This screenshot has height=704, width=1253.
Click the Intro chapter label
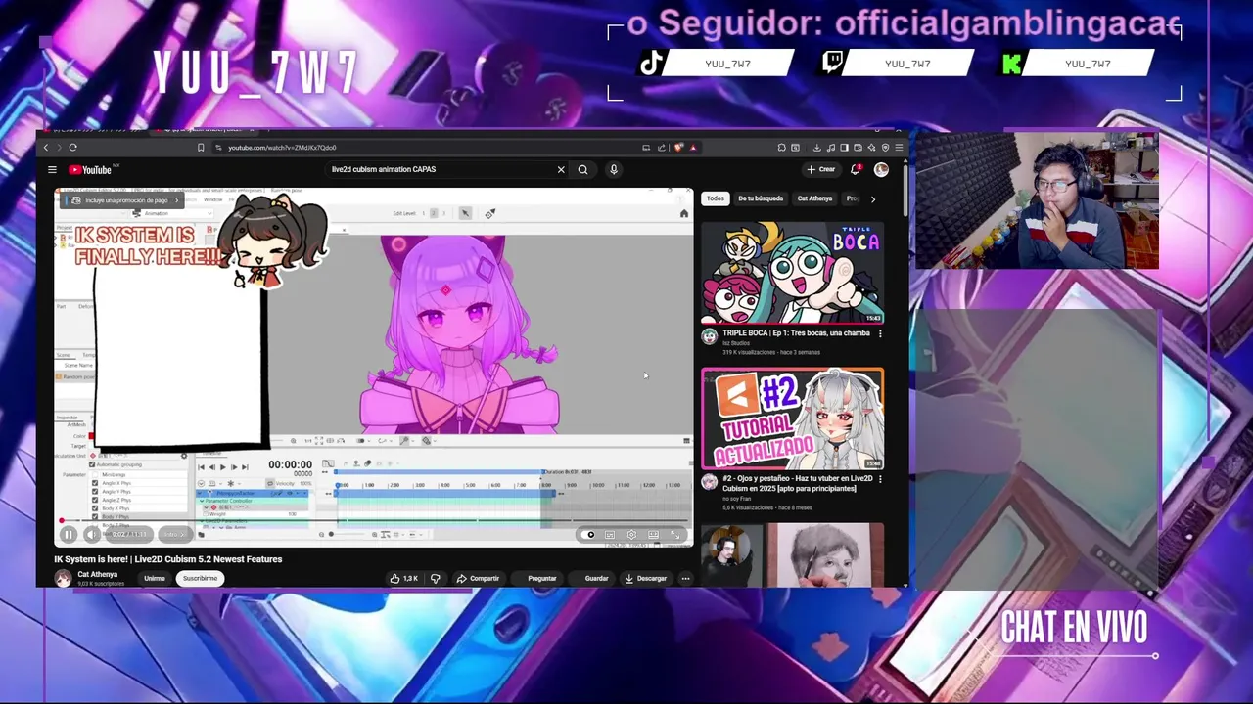coord(174,534)
